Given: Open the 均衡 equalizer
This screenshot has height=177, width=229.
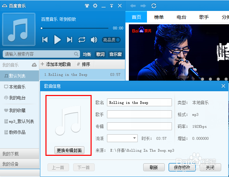Looking at the screenshot, I should 87,54.
